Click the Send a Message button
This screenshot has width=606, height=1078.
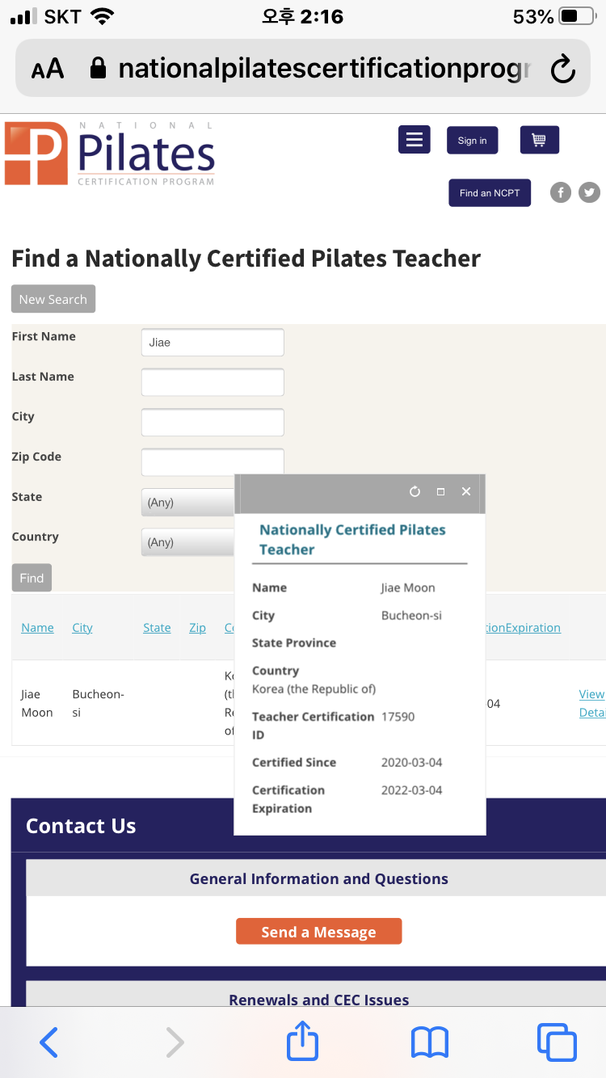318,931
